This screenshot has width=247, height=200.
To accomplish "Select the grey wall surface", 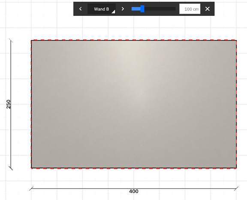I will (x=134, y=104).
